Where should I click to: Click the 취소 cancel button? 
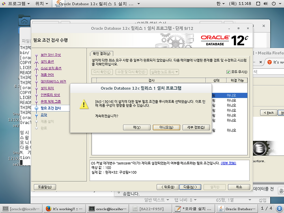[239, 187]
